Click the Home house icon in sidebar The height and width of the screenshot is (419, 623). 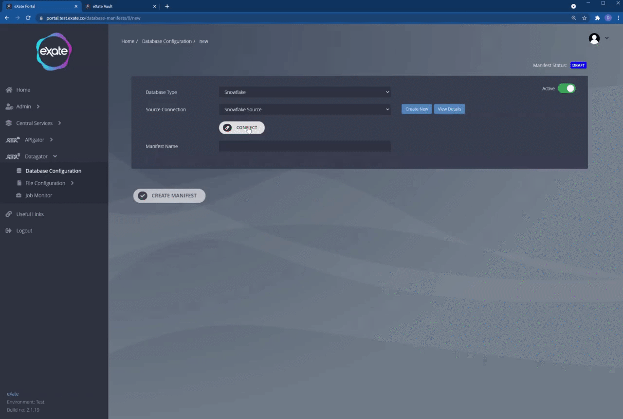coord(9,90)
